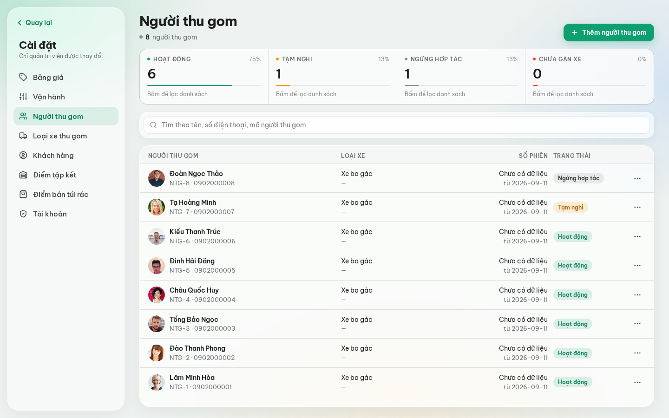Filter the list by the Tạm nghỉ card
The height and width of the screenshot is (418, 669).
pyautogui.click(x=333, y=77)
